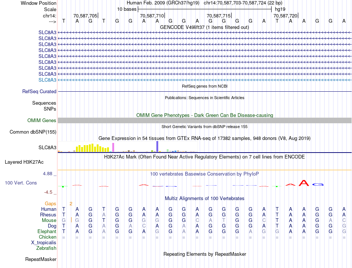Click coordinate marker 70,587,710
The width and height of the screenshot is (352, 268).
[152, 16]
